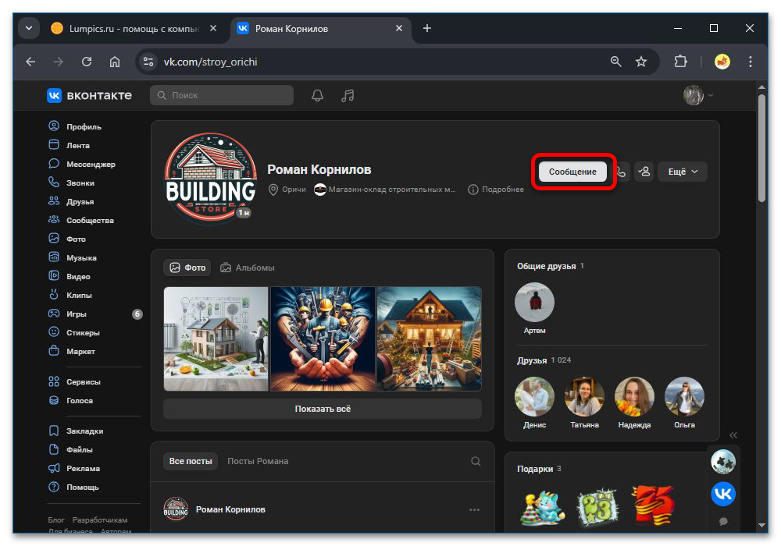Switch to Фото tab

pos(187,268)
